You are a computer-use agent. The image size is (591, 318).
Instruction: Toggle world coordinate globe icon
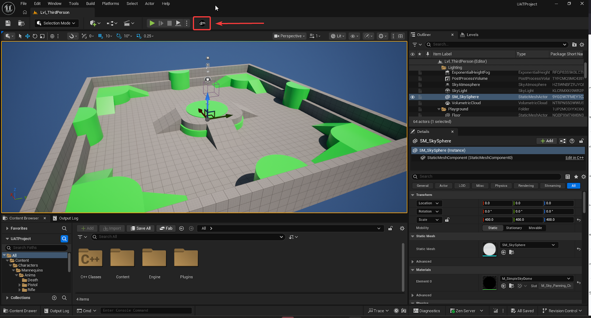[x=52, y=36]
